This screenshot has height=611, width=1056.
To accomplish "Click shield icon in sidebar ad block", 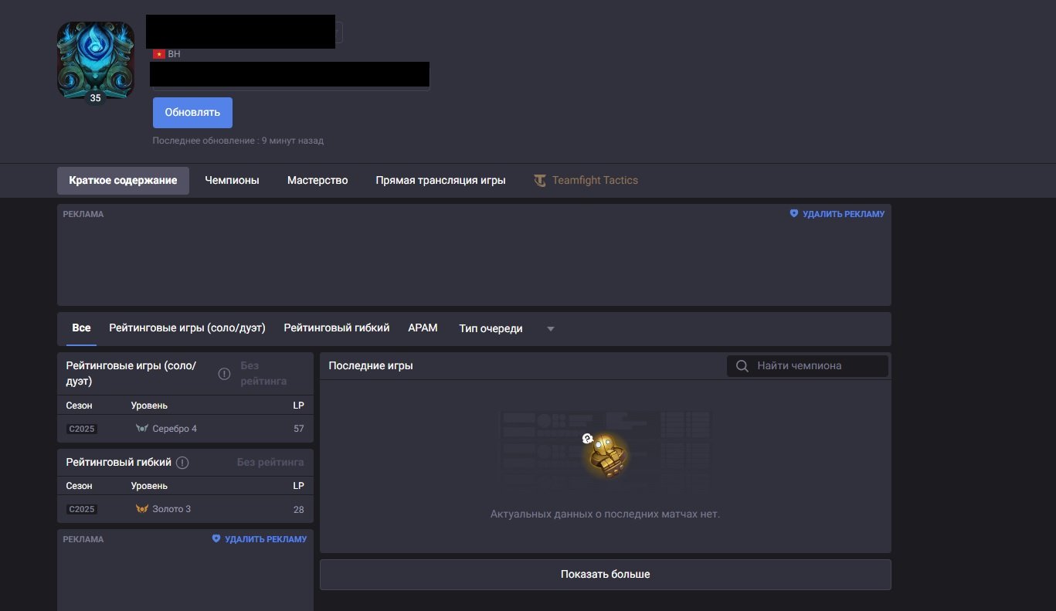I will 216,539.
